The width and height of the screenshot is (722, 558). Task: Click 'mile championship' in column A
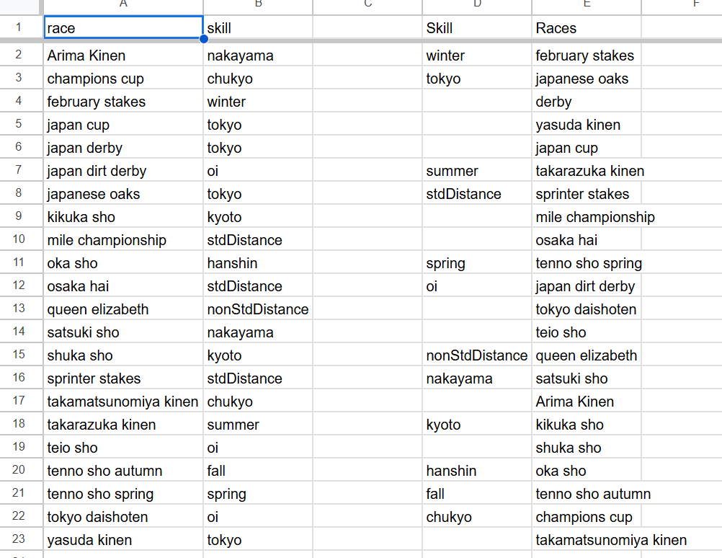[x=123, y=239]
